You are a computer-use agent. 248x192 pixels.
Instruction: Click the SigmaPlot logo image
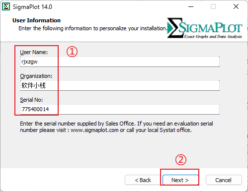pyautogui.click(x=205, y=28)
